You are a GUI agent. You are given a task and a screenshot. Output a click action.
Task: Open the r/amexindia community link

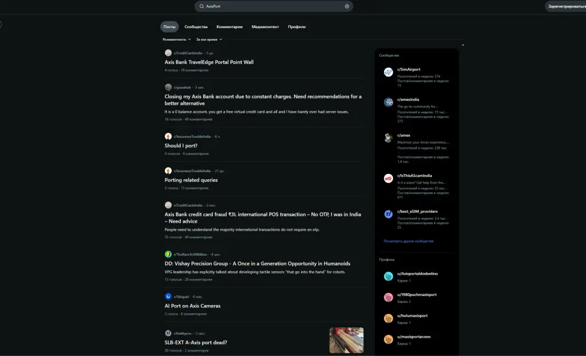coord(408,100)
